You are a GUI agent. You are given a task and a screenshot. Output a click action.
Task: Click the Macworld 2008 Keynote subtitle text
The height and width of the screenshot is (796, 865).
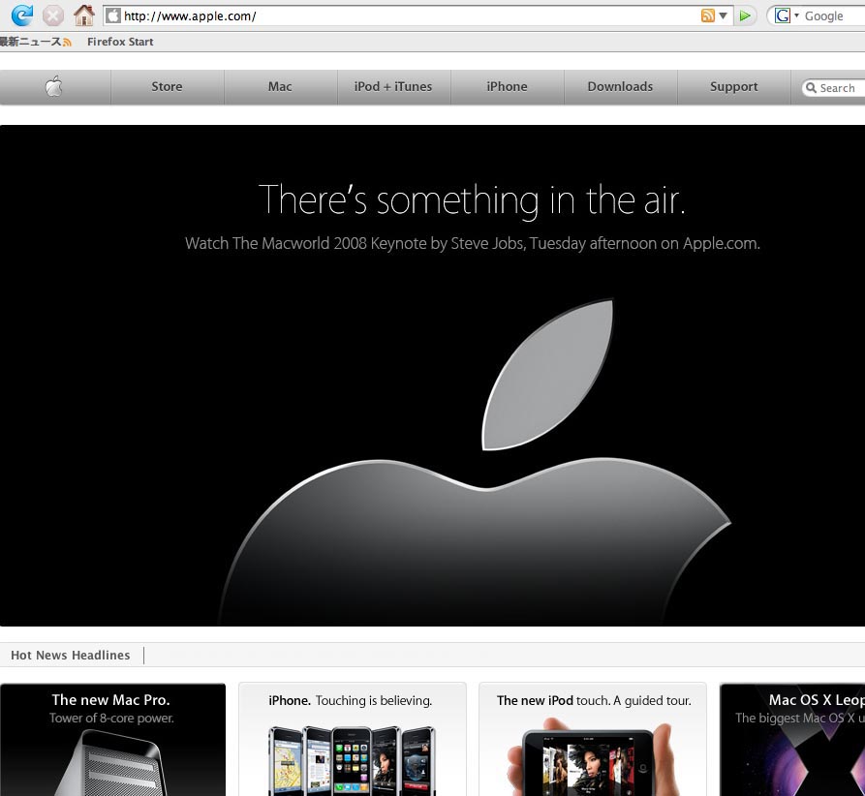point(473,243)
